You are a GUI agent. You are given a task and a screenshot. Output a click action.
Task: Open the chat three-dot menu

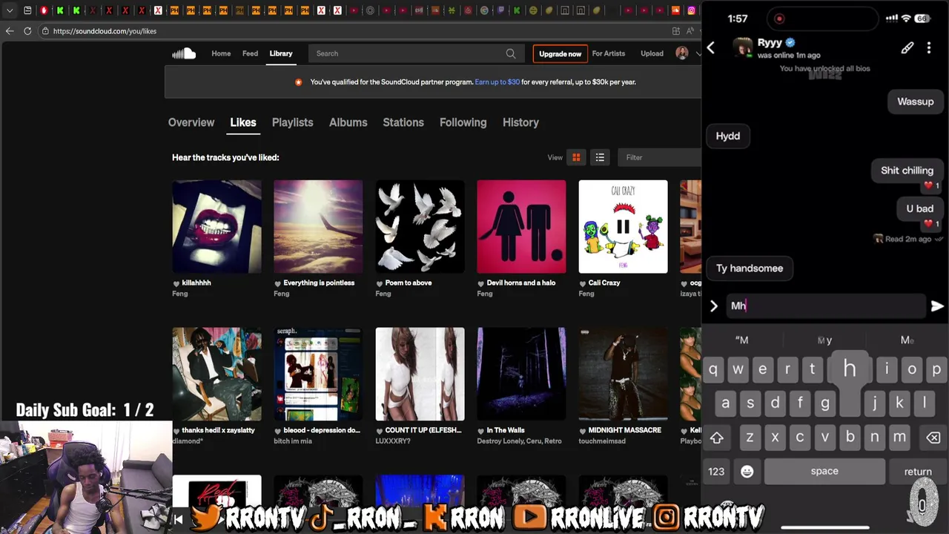pyautogui.click(x=929, y=48)
